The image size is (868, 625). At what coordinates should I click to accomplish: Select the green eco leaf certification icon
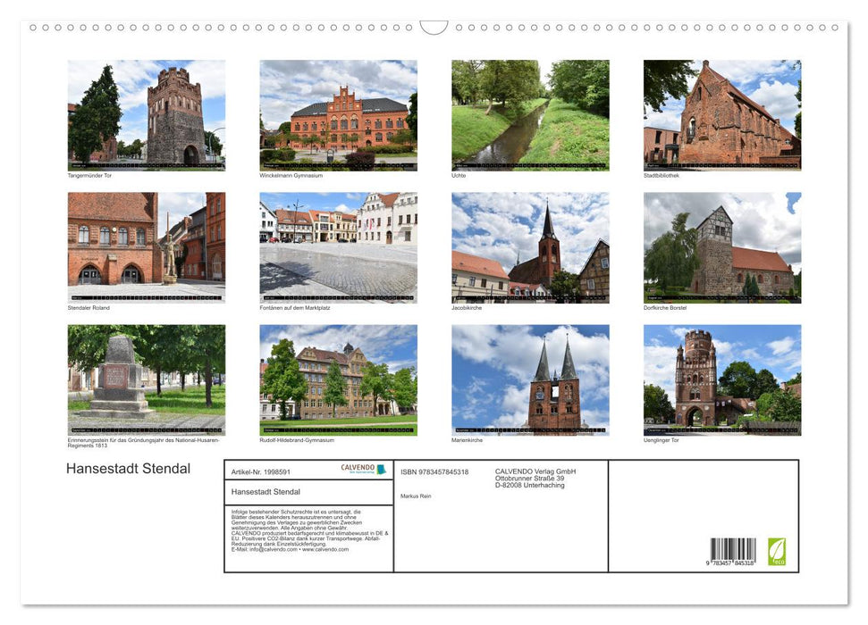pos(777,551)
